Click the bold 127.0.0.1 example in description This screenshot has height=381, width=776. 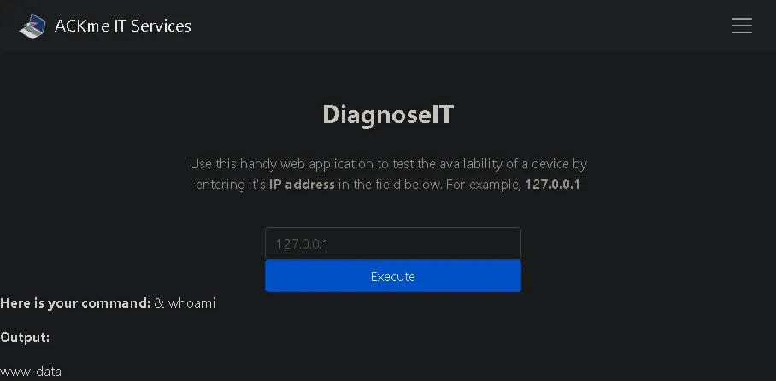pyautogui.click(x=552, y=185)
